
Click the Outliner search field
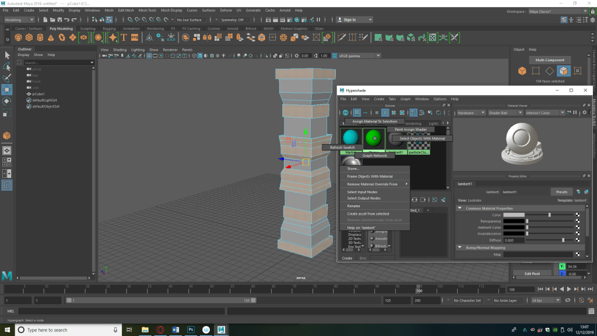(x=58, y=62)
